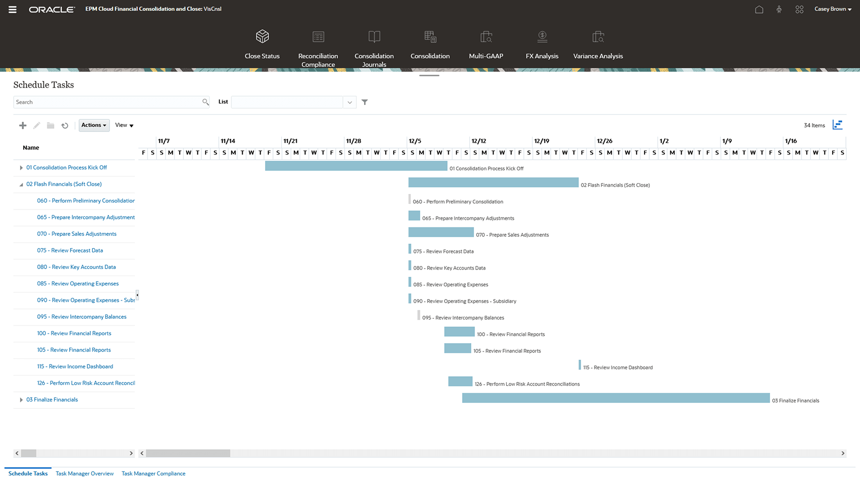Open the List dropdown

coord(349,102)
